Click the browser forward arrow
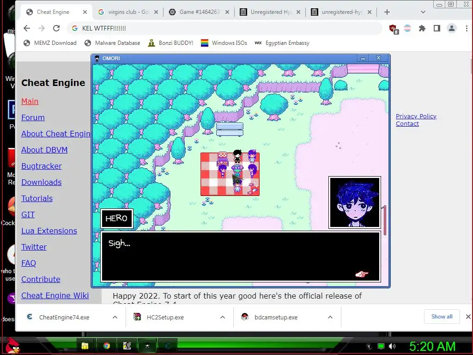The image size is (473, 355). click(x=41, y=28)
